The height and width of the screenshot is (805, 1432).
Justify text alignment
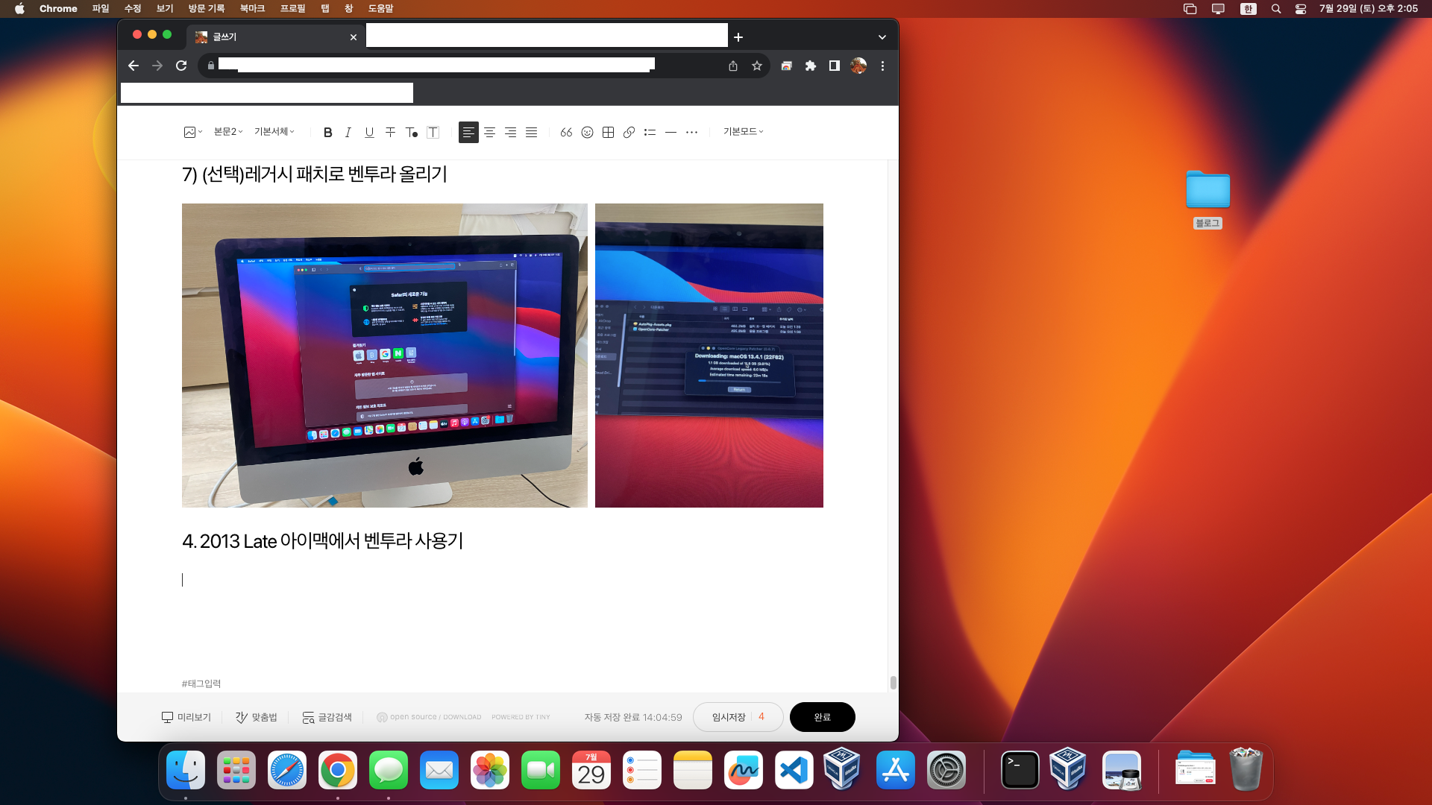531,132
